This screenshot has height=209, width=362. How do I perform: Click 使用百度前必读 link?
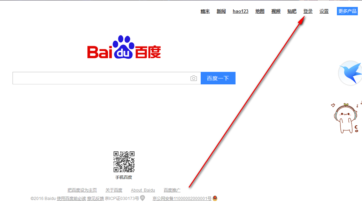point(71,199)
